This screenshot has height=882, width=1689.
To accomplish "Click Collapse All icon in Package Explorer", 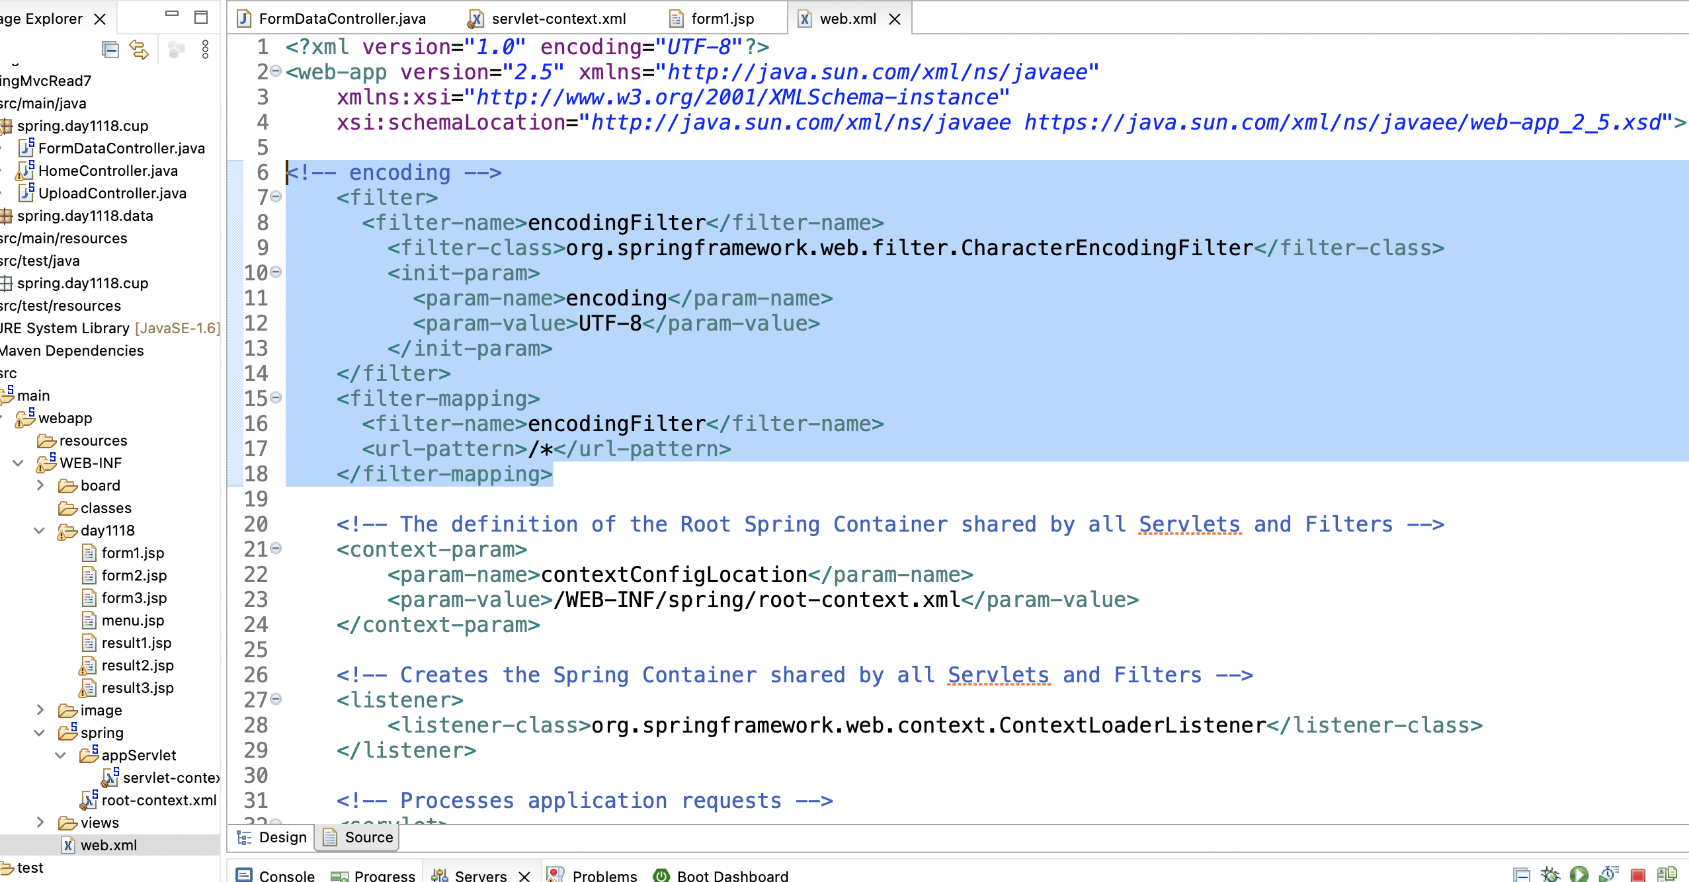I will [x=110, y=50].
